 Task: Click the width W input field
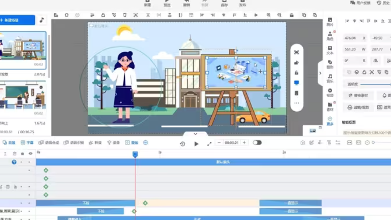[355, 49]
